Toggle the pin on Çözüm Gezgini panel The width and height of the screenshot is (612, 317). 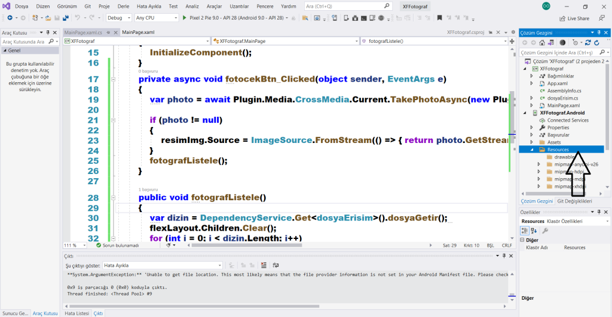pos(599,32)
